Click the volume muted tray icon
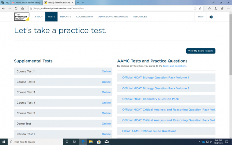 [x=211, y=142]
